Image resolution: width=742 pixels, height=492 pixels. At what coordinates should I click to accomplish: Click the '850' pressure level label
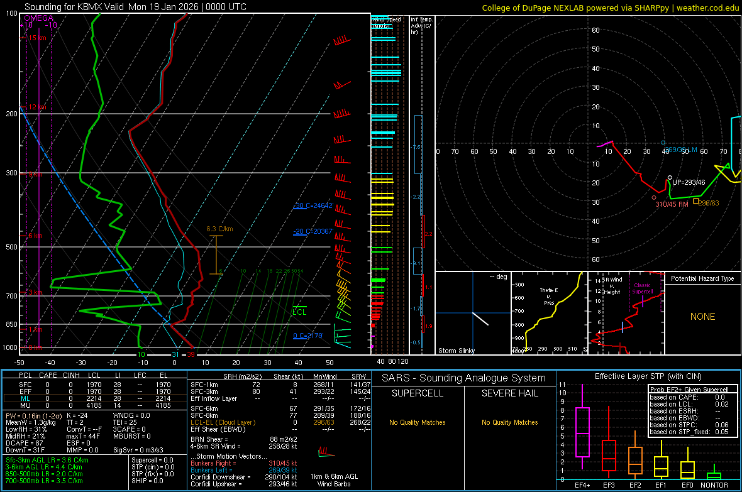pyautogui.click(x=11, y=324)
